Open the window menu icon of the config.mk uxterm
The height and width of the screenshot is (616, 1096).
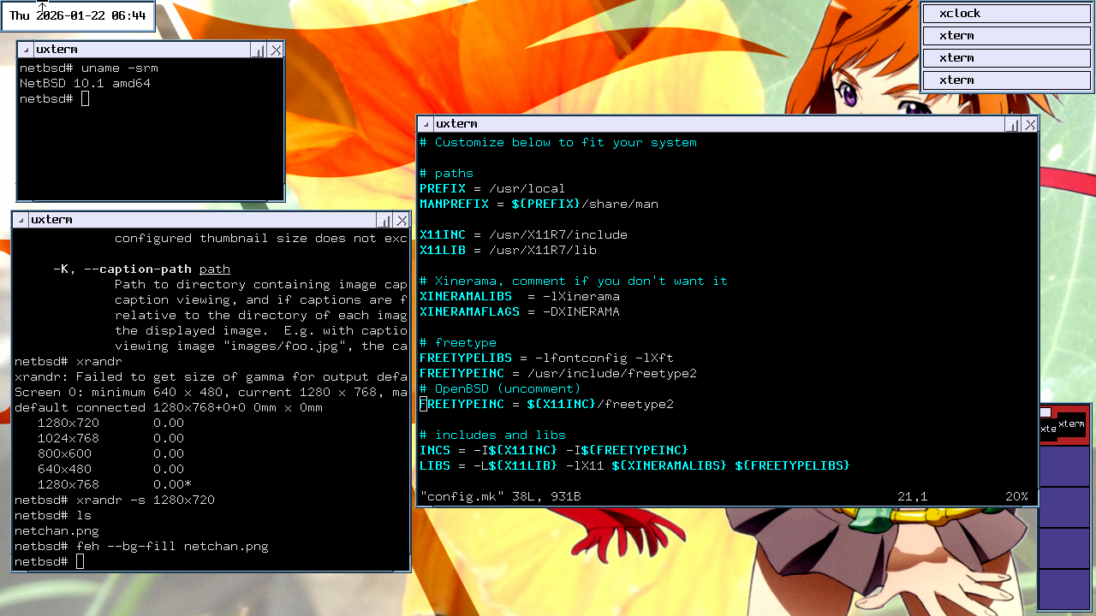(x=426, y=124)
